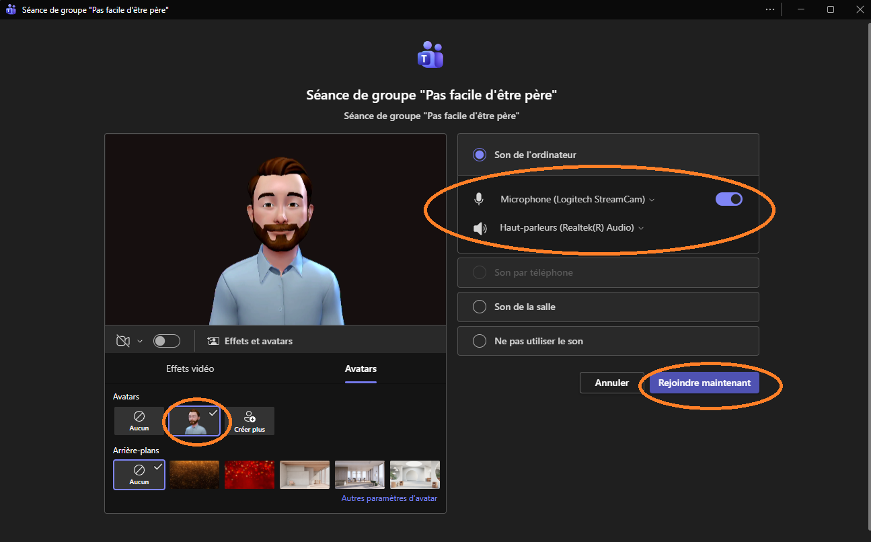Open Haut-parleurs Realtek Audio dropdown

572,228
